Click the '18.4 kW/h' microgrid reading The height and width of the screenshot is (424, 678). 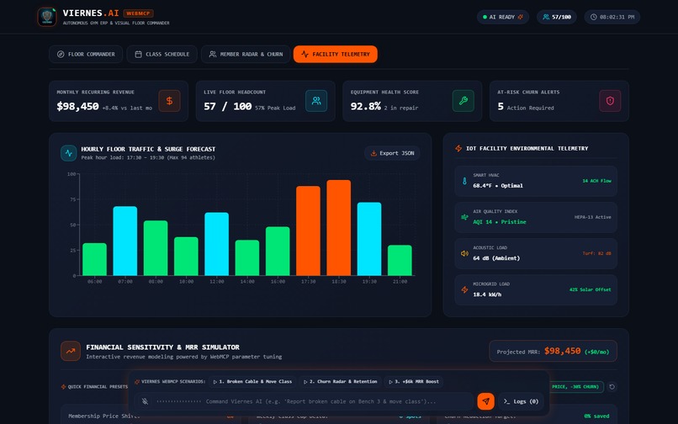tap(487, 294)
